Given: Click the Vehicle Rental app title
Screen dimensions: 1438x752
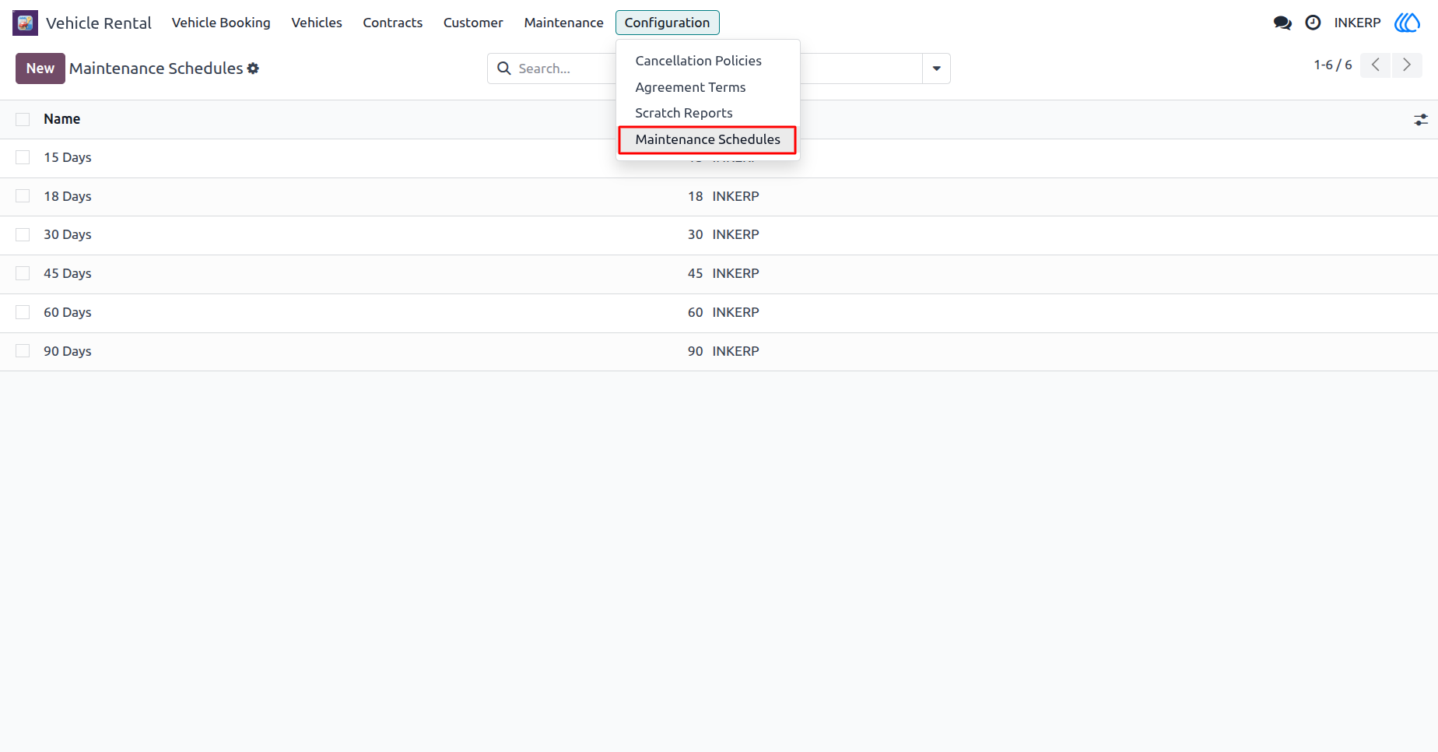Looking at the screenshot, I should coord(99,23).
